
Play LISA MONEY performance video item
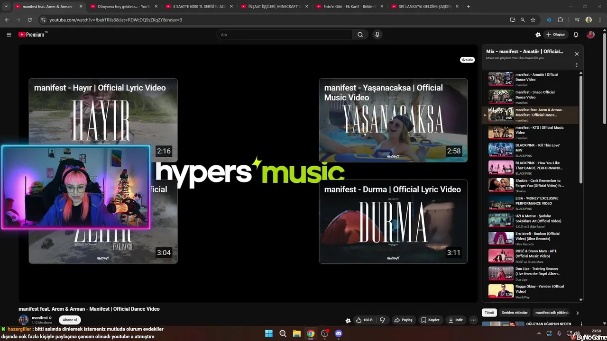(531, 203)
